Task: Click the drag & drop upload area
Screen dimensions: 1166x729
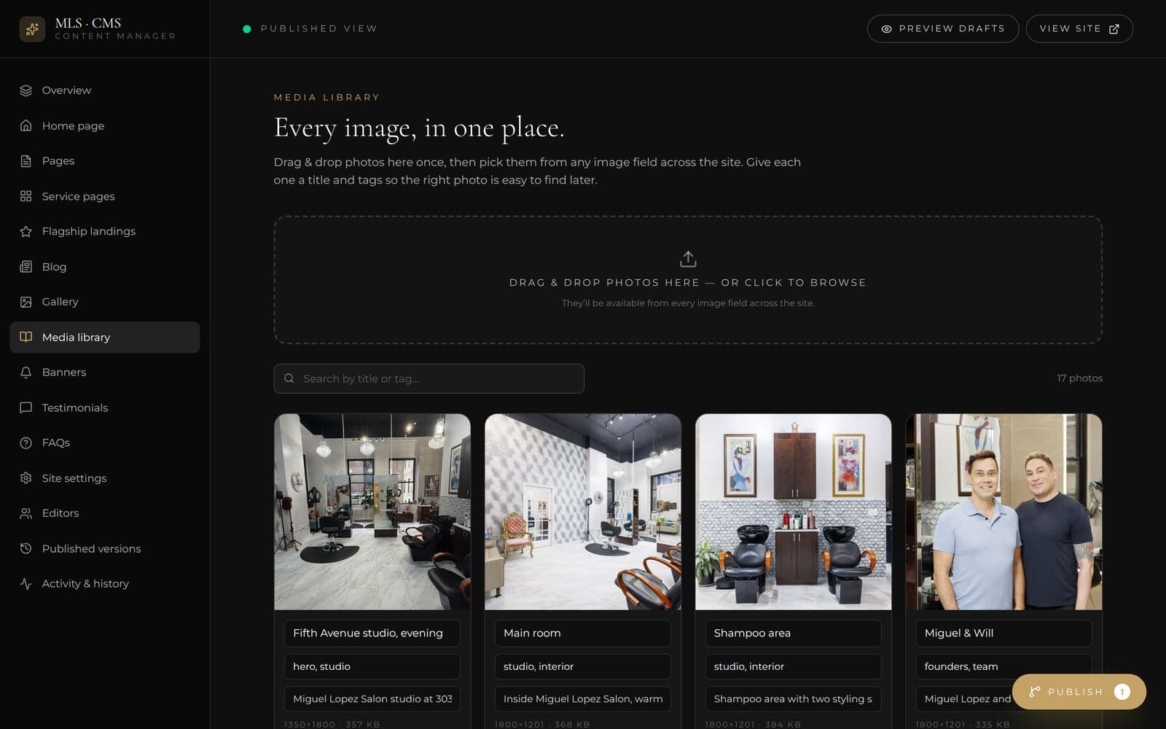Action: [688, 280]
